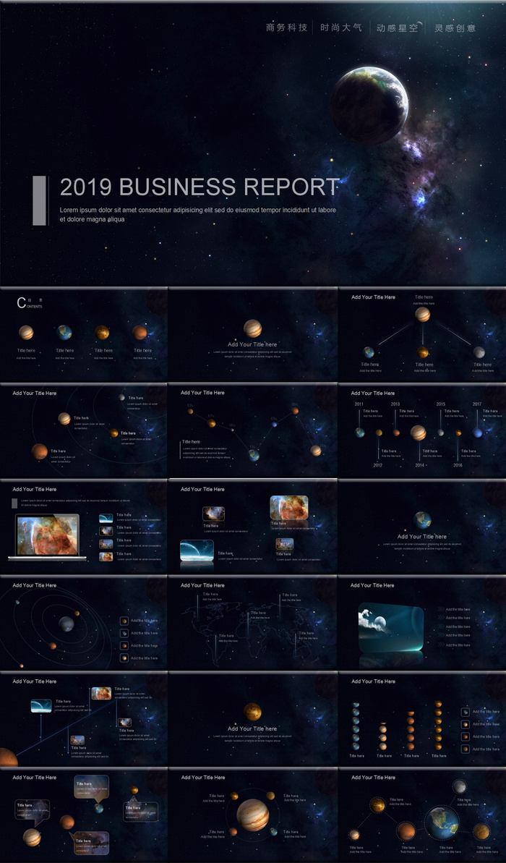Open the diagonal line timeline slide

pyautogui.click(x=84, y=719)
